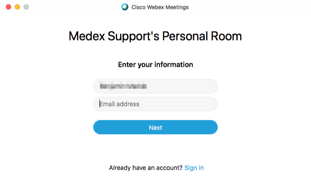The image size is (311, 188).
Task: Click the gray zoom window button
Action: tap(26, 7)
